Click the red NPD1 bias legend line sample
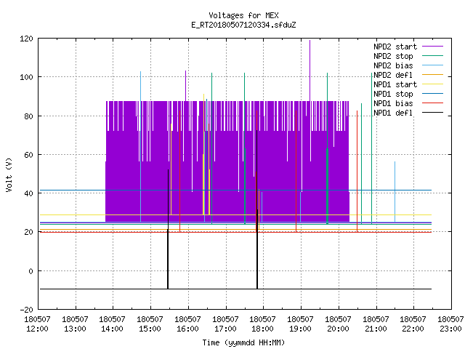Screen dimensions: 465x349 coord(432,103)
